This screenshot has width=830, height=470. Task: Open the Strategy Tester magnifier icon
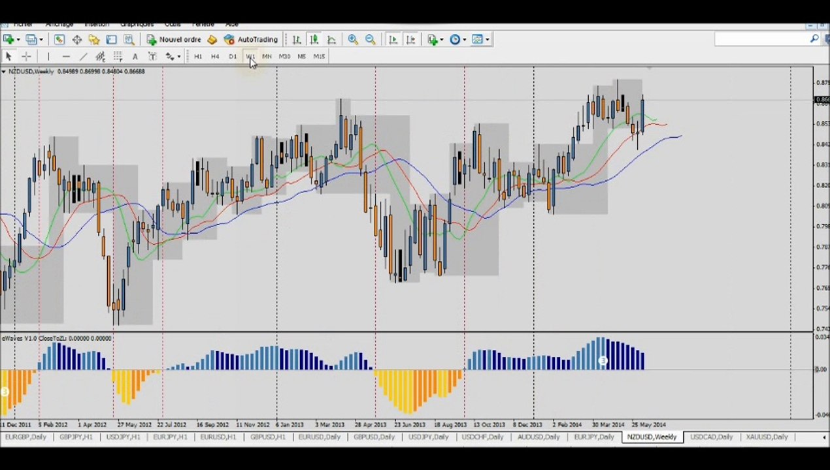129,40
